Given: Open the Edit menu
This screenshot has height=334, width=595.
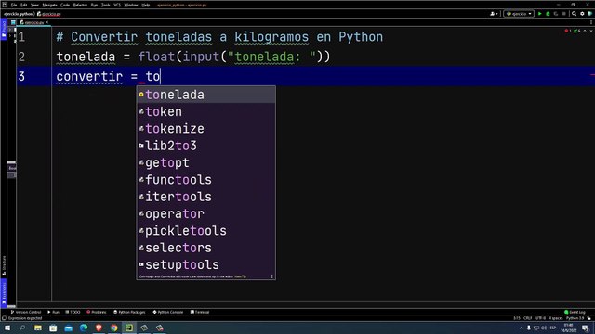Looking at the screenshot, I should point(23,5).
